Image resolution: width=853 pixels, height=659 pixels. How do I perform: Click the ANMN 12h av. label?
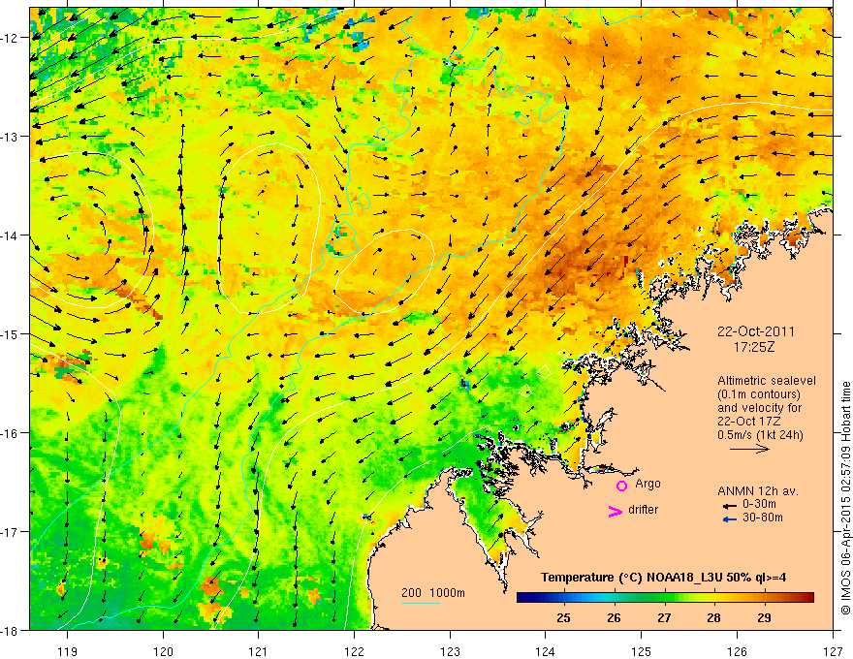[758, 491]
